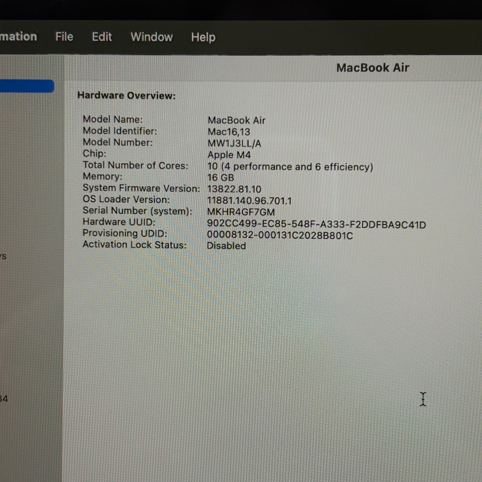Select the Total Number of Cores label

[135, 165]
